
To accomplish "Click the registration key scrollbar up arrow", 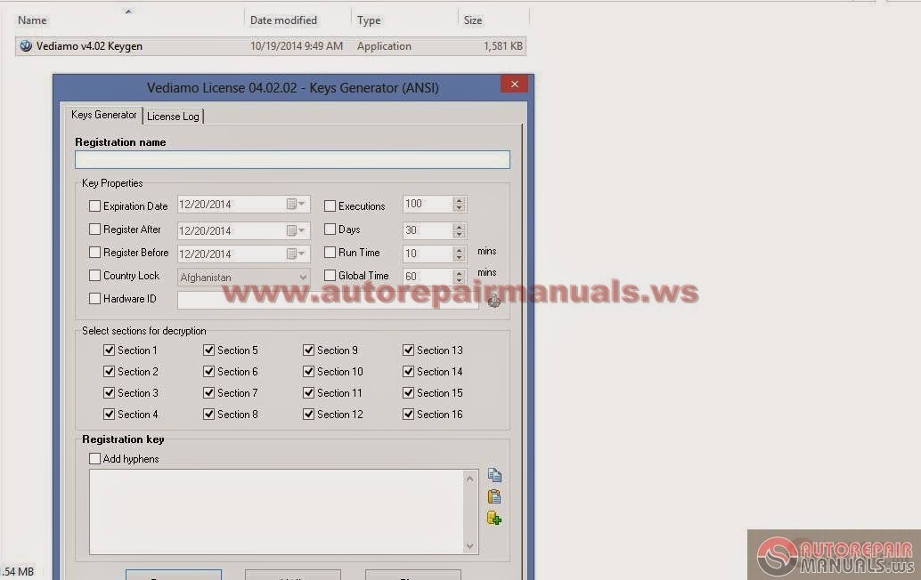I will (x=470, y=479).
